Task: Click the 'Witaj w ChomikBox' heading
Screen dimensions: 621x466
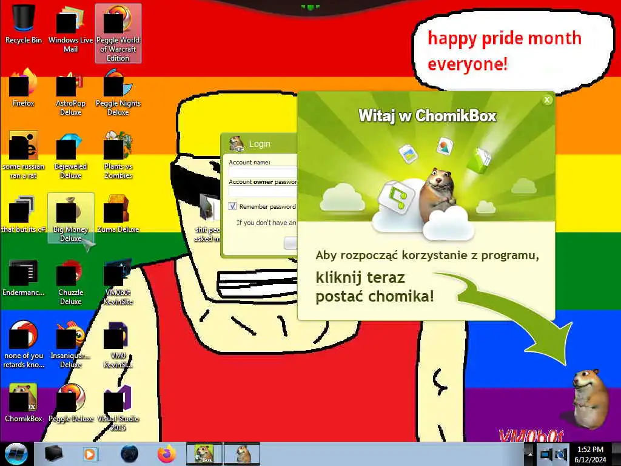Action: click(428, 116)
